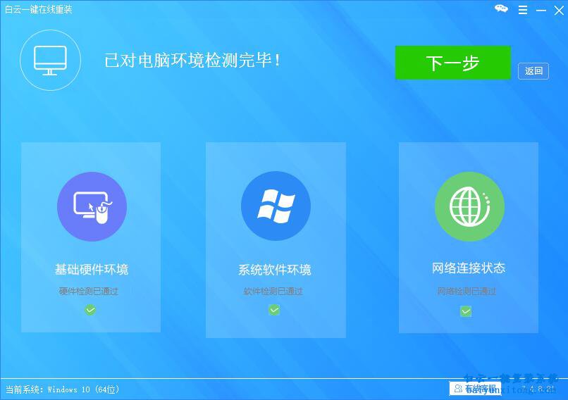The height and width of the screenshot is (400, 568).
Task: Select the 网络连接状态 label
Action: click(x=469, y=268)
